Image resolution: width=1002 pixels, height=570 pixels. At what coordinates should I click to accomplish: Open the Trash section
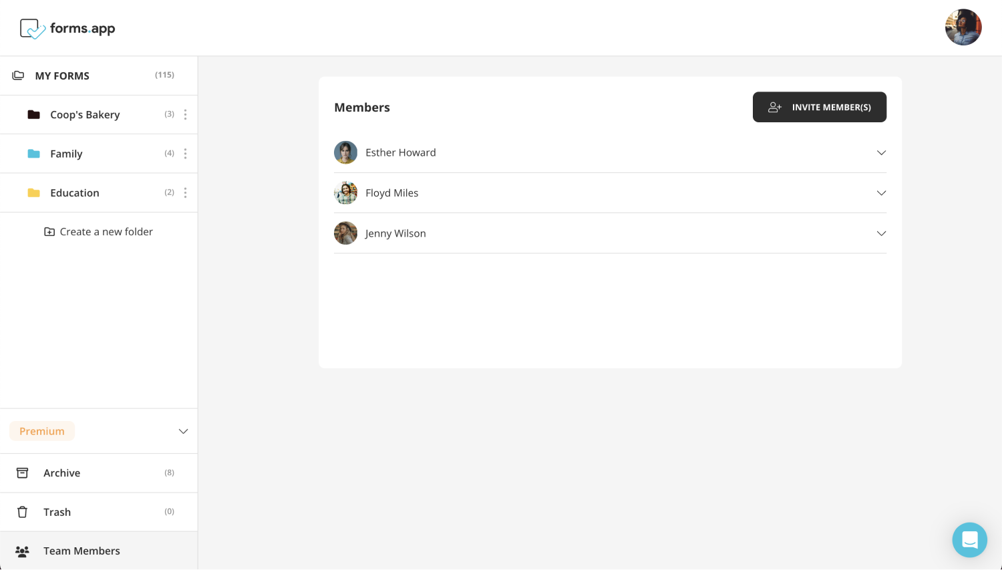[99, 512]
